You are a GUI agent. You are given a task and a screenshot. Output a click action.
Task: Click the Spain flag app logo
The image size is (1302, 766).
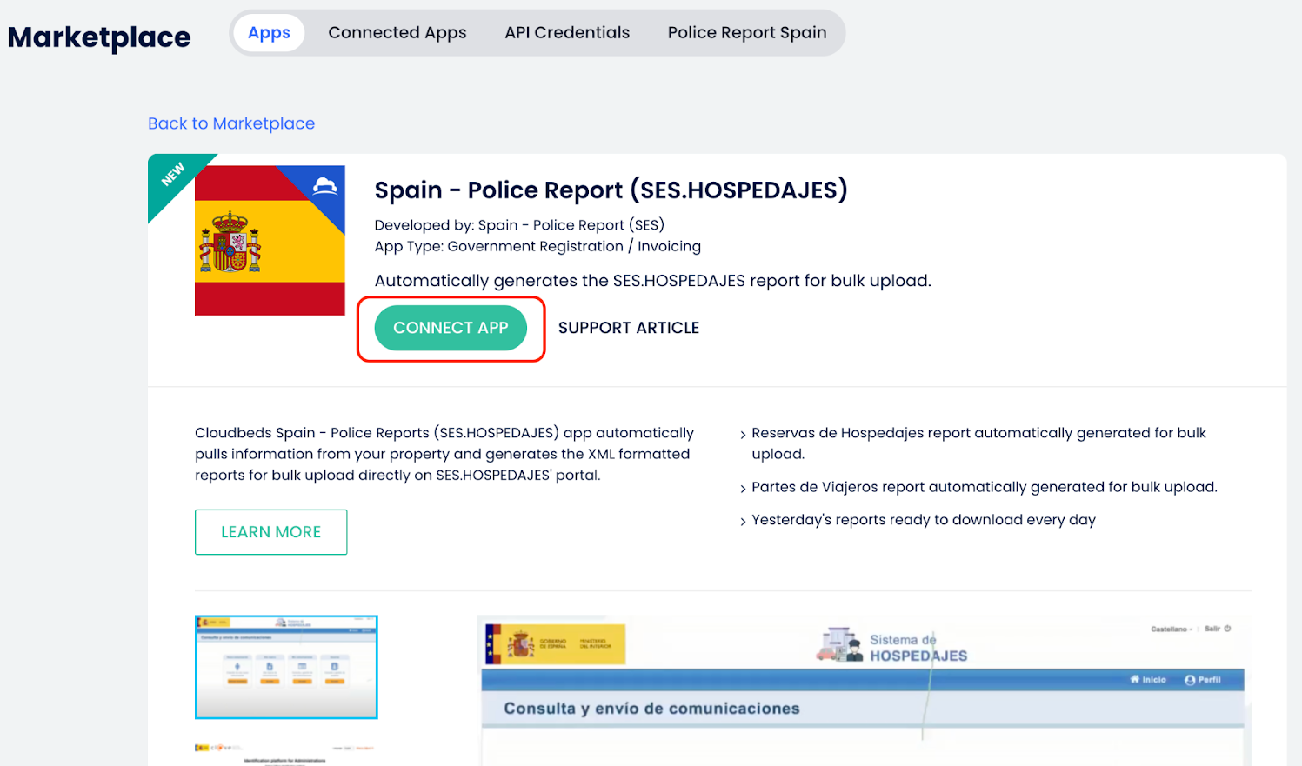click(270, 241)
